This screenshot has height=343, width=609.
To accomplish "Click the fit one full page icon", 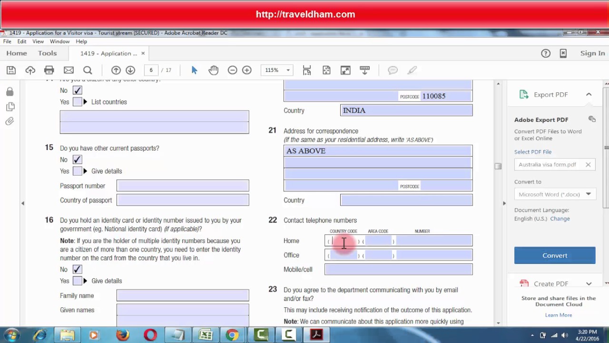I will 326,71.
